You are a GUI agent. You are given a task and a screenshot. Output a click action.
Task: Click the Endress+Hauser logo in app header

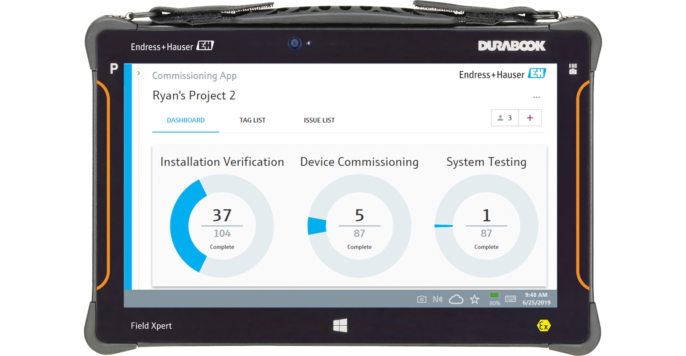click(x=502, y=74)
